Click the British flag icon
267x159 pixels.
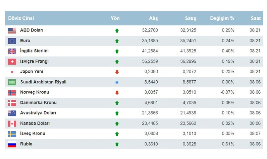pyautogui.click(x=12, y=51)
